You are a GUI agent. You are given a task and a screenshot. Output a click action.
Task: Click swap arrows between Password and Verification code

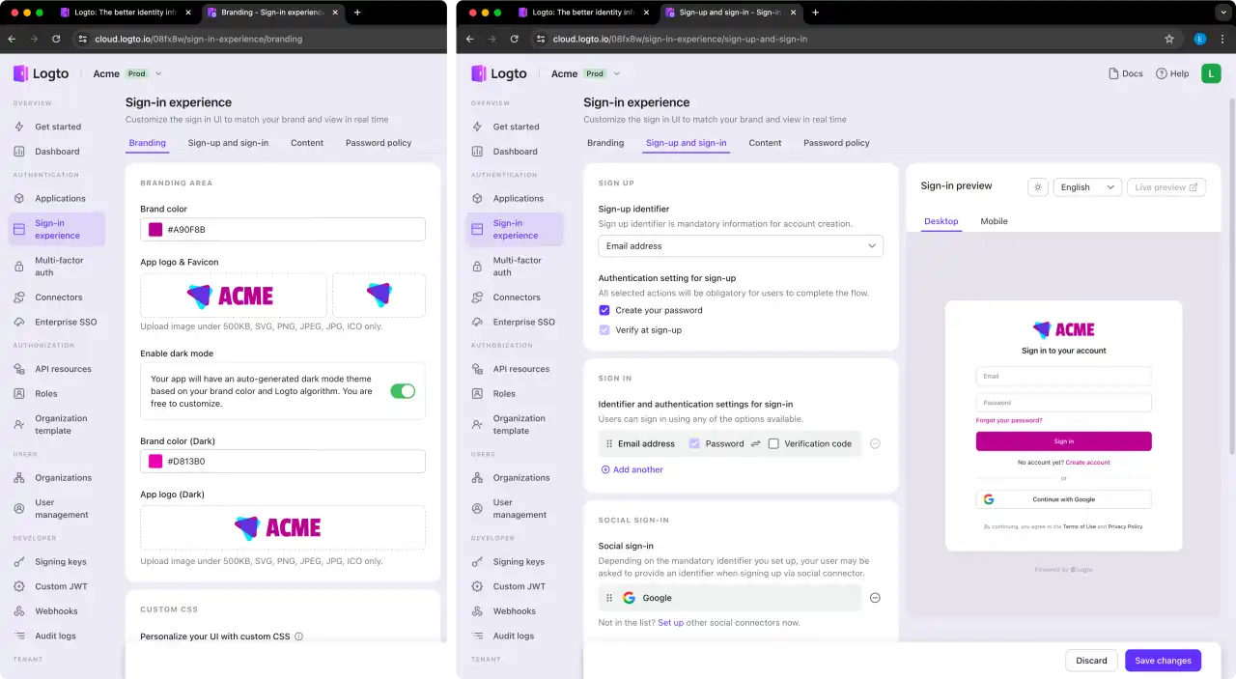click(x=756, y=443)
